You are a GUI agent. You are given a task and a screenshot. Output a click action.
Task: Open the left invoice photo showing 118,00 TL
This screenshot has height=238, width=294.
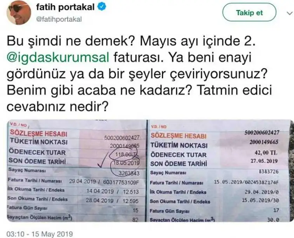click(x=77, y=170)
